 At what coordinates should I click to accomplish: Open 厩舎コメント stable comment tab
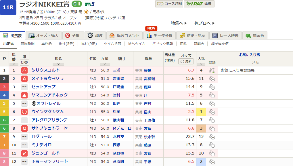[125, 35]
